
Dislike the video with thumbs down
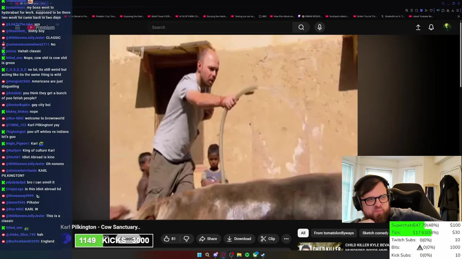click(187, 239)
